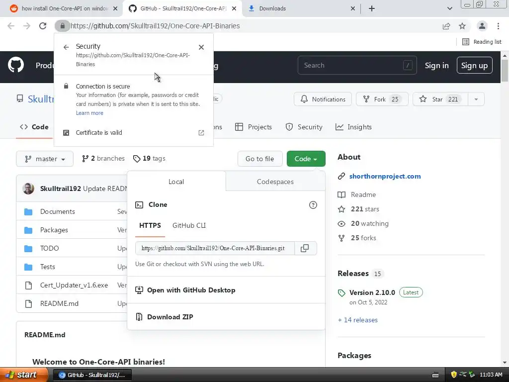Click the Sign up button
Image resolution: width=509 pixels, height=382 pixels.
click(x=474, y=65)
